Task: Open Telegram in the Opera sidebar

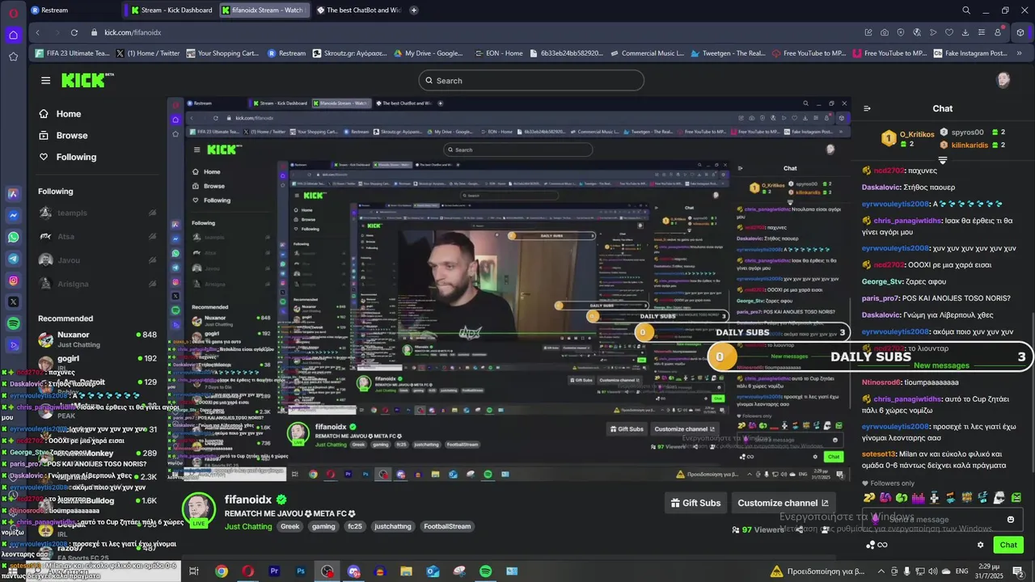Action: [x=13, y=259]
